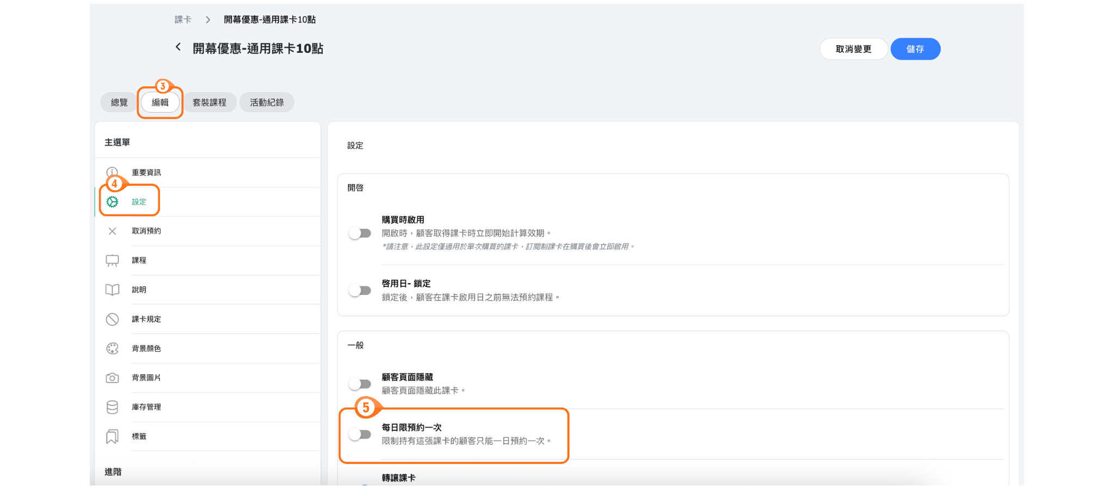Screen dimensions: 1114x489
Task: Go back using the left chevron arrow
Action: point(178,47)
